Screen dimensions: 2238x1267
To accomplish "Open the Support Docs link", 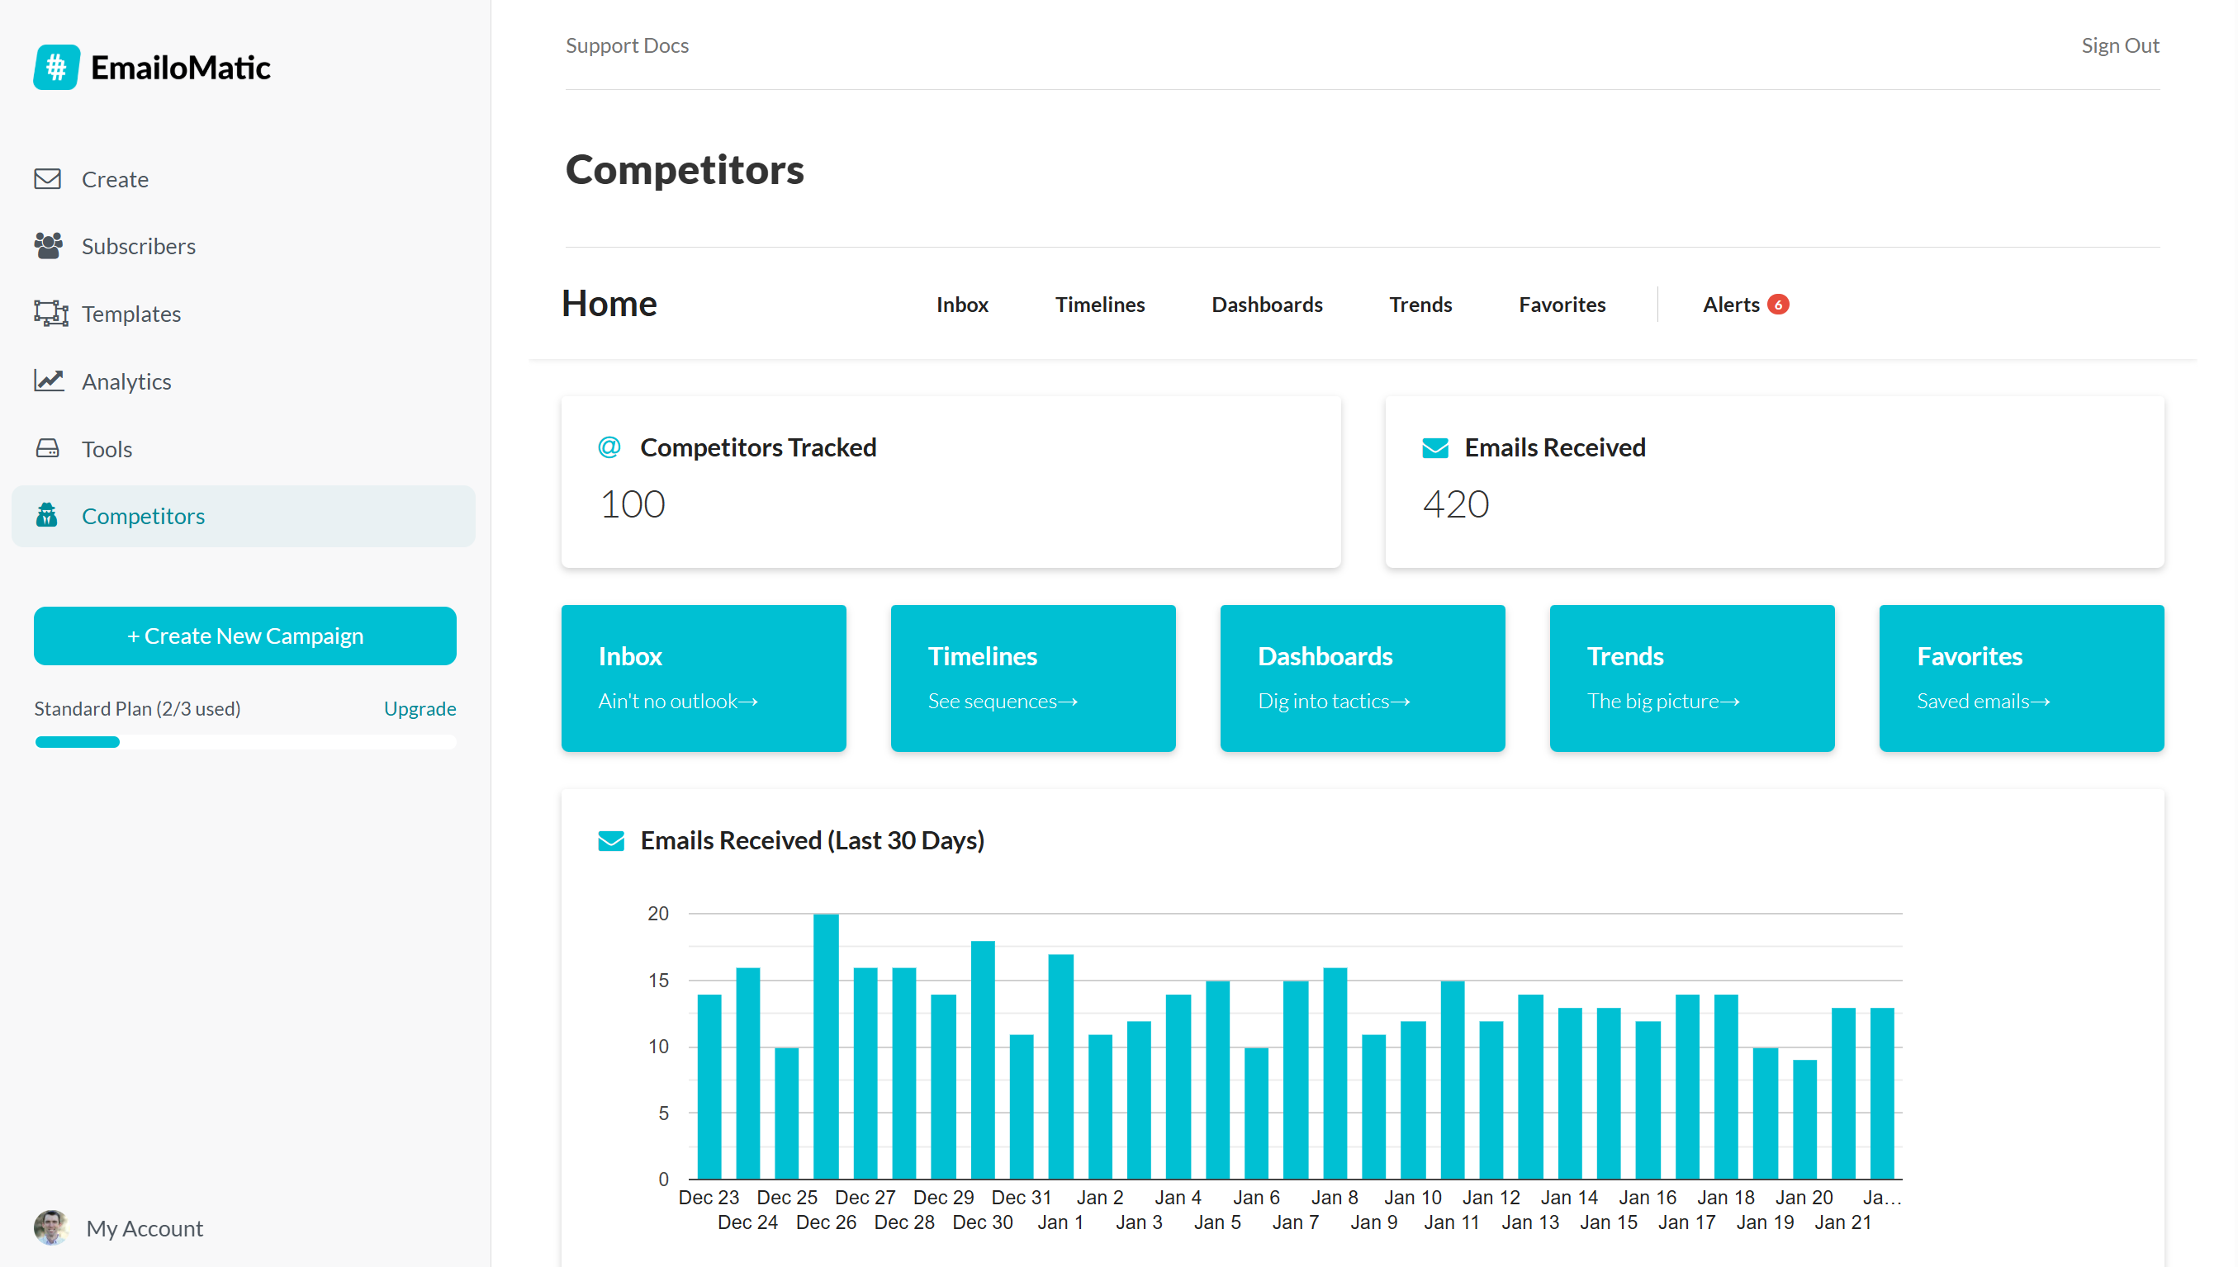I will (627, 45).
